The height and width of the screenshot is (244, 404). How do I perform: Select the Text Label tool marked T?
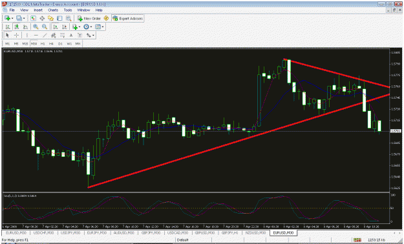pos(80,36)
